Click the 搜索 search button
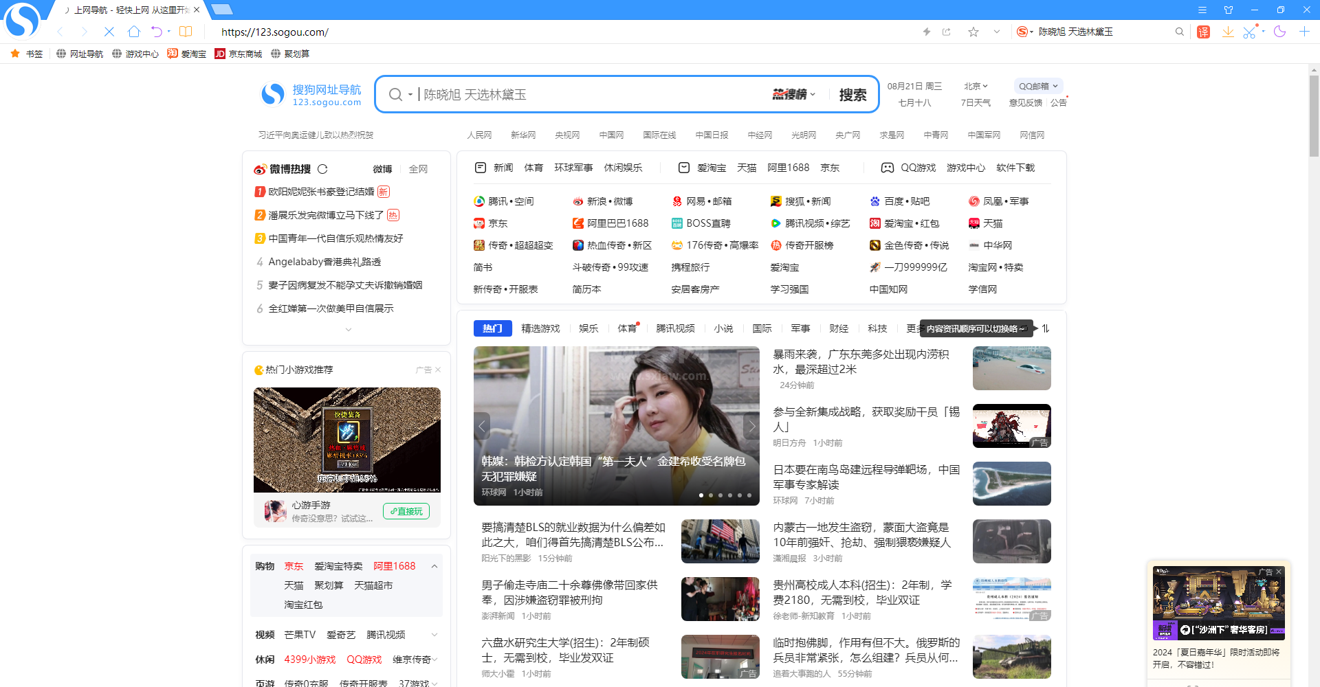 tap(852, 95)
